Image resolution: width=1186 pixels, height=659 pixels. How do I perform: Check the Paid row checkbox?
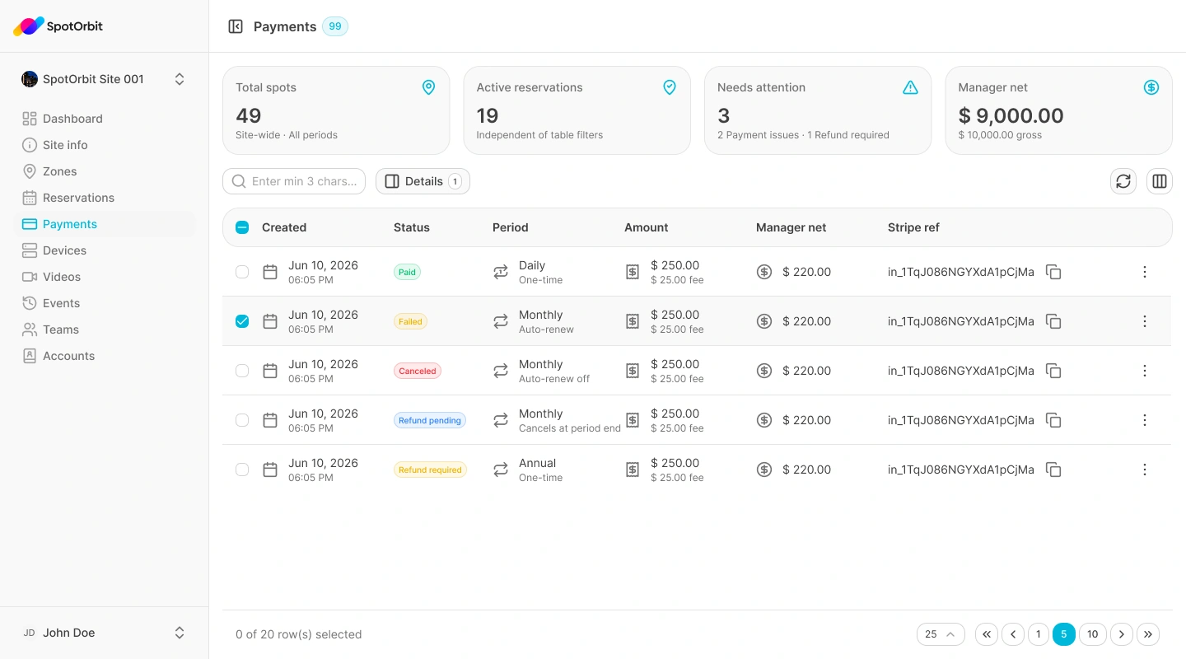(x=242, y=272)
